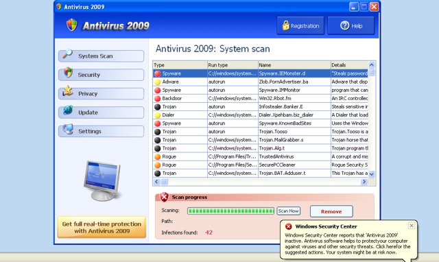This screenshot has width=439, height=262.
Task: Click the red X shield in Scan progress
Action: [x=164, y=197]
